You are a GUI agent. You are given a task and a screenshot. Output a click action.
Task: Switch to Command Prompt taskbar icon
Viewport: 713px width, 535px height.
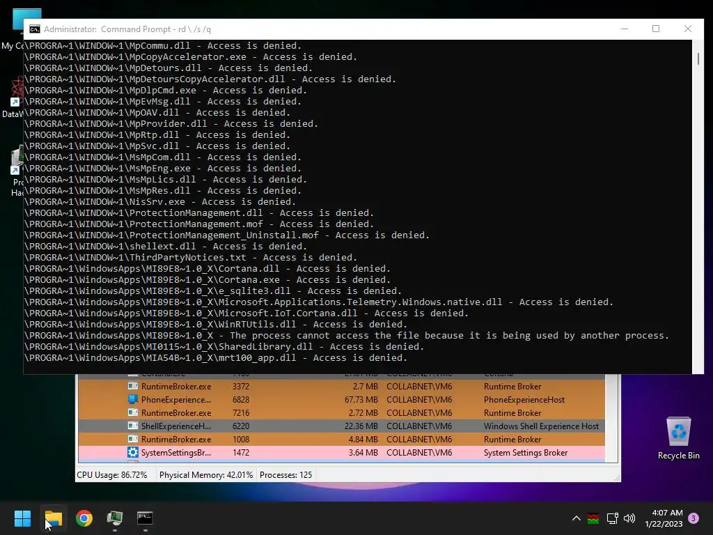click(145, 518)
